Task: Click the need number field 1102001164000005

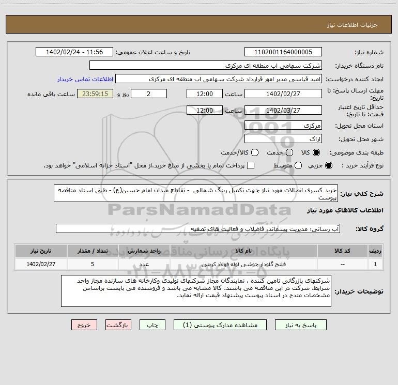Action: 283,52
